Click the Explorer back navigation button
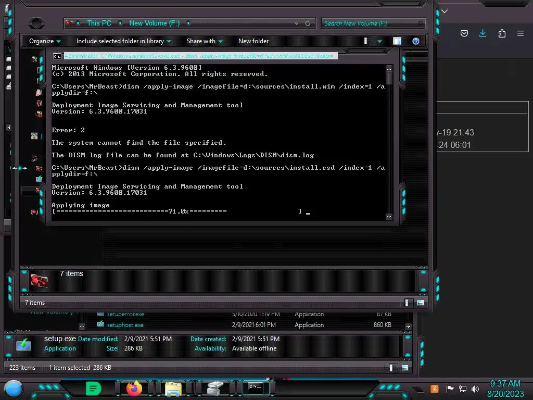This screenshot has height=400, width=533. tap(36, 23)
